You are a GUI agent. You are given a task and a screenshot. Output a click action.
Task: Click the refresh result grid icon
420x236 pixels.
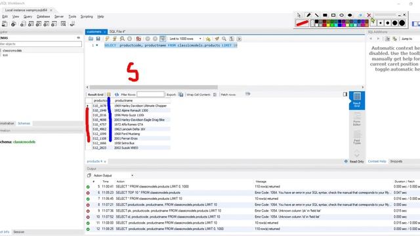pos(117,94)
